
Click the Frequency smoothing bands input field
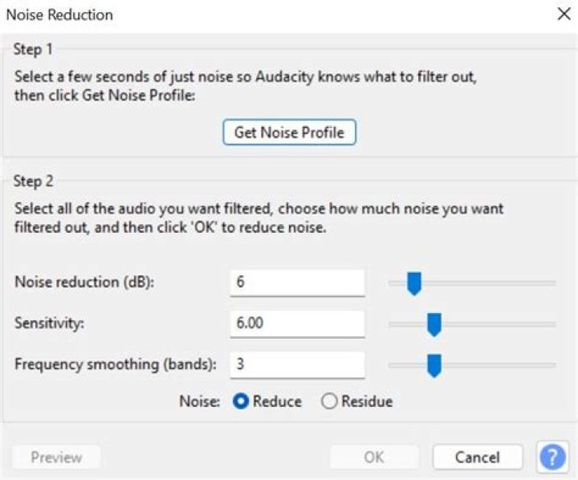(x=296, y=364)
